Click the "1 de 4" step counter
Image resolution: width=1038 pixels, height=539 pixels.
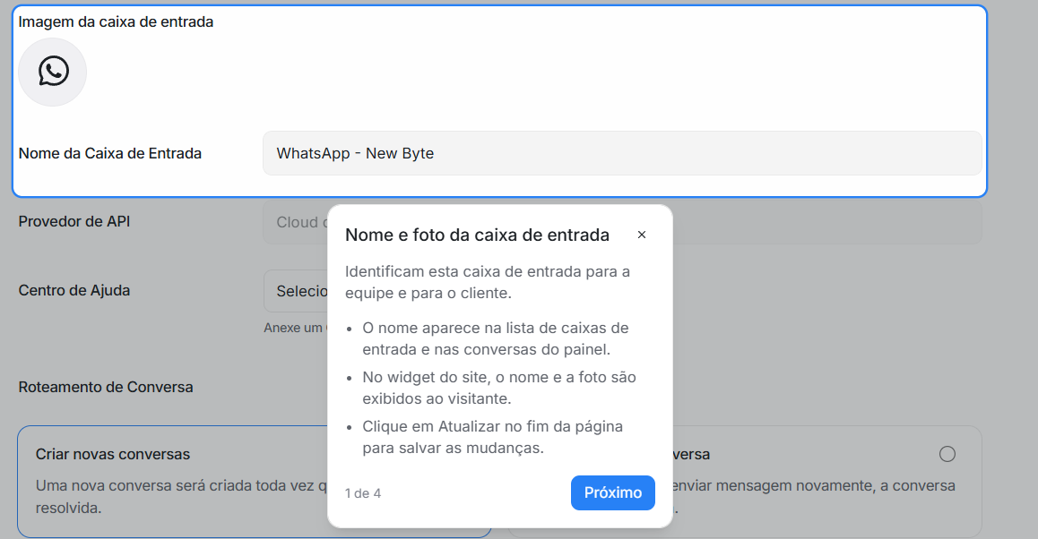(x=363, y=493)
